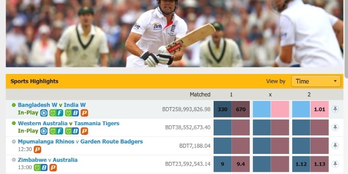Click Premium icon in Mpumalanga Rhinos row
The width and height of the screenshot is (348, 174).
(37, 150)
